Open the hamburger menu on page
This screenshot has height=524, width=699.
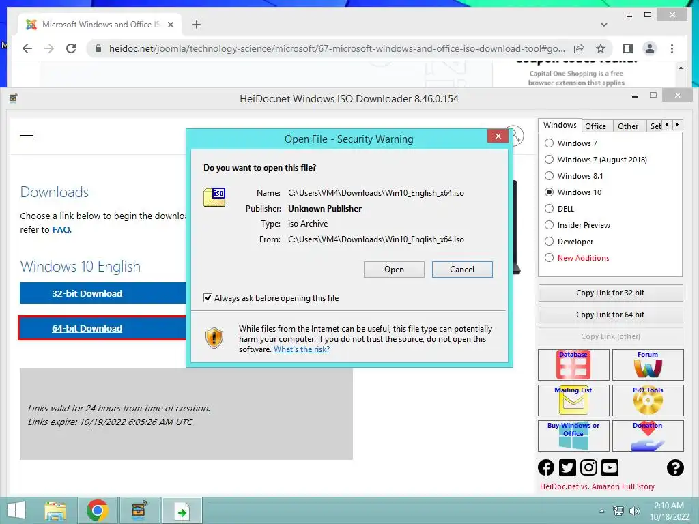pyautogui.click(x=27, y=136)
